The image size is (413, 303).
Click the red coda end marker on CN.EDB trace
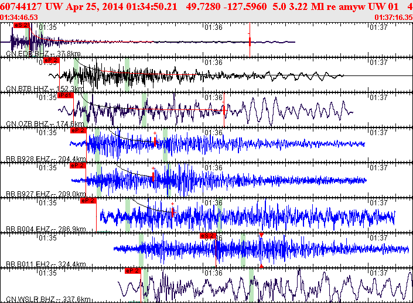click(x=250, y=42)
